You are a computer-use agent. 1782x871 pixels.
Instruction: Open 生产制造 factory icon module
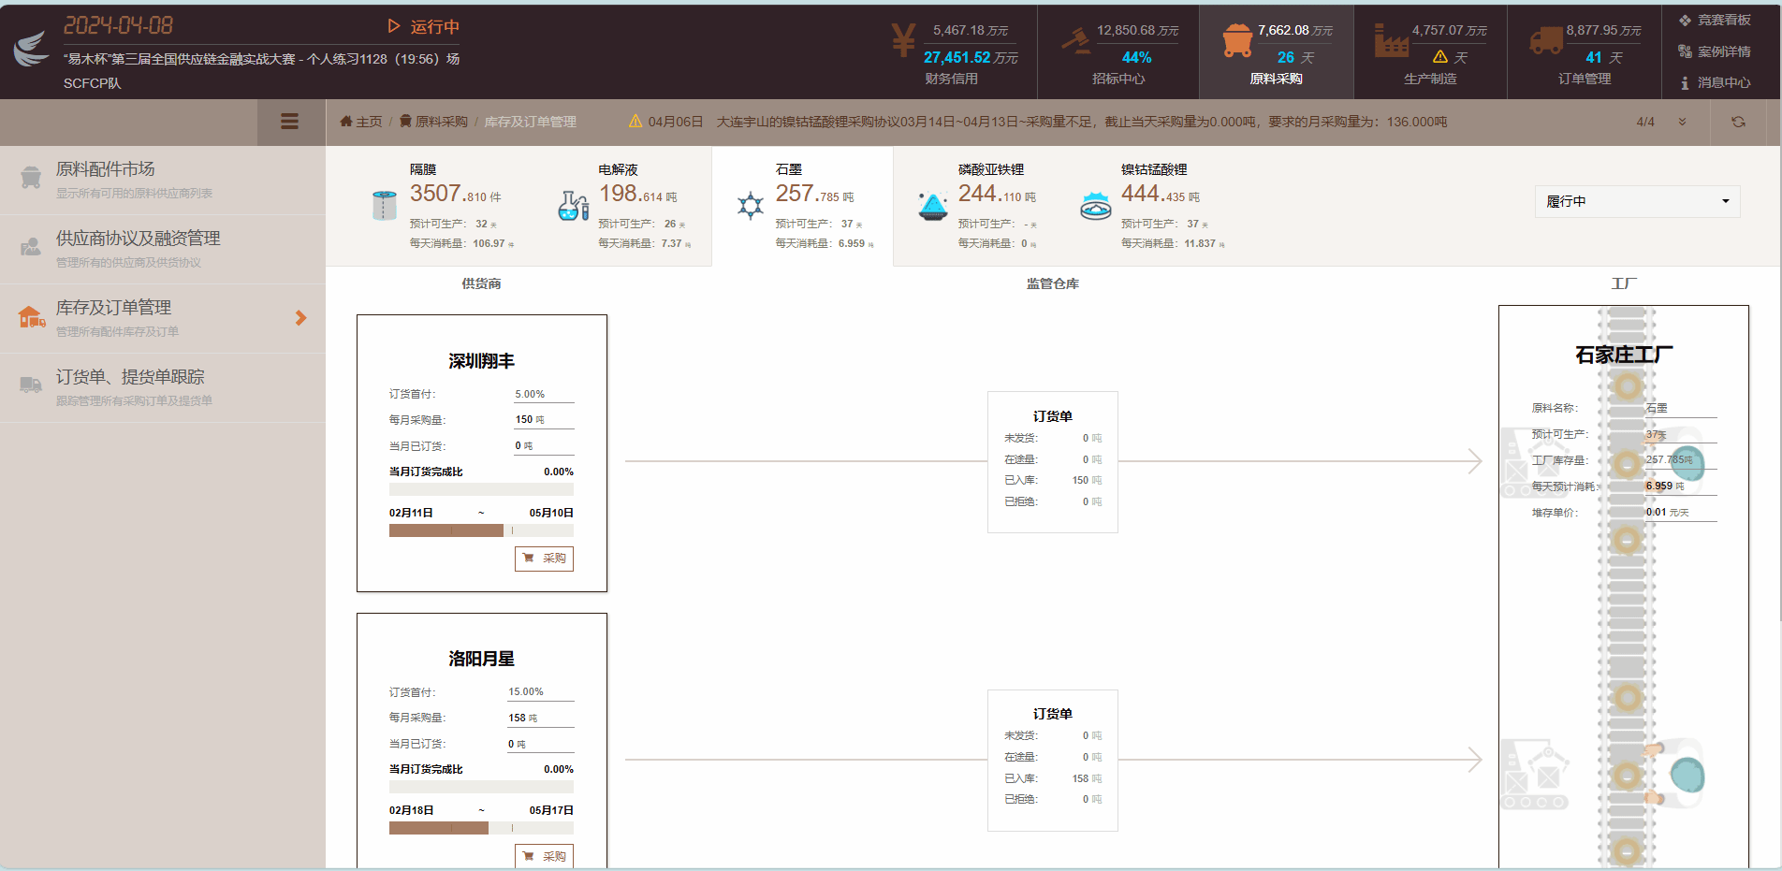coord(1391,41)
